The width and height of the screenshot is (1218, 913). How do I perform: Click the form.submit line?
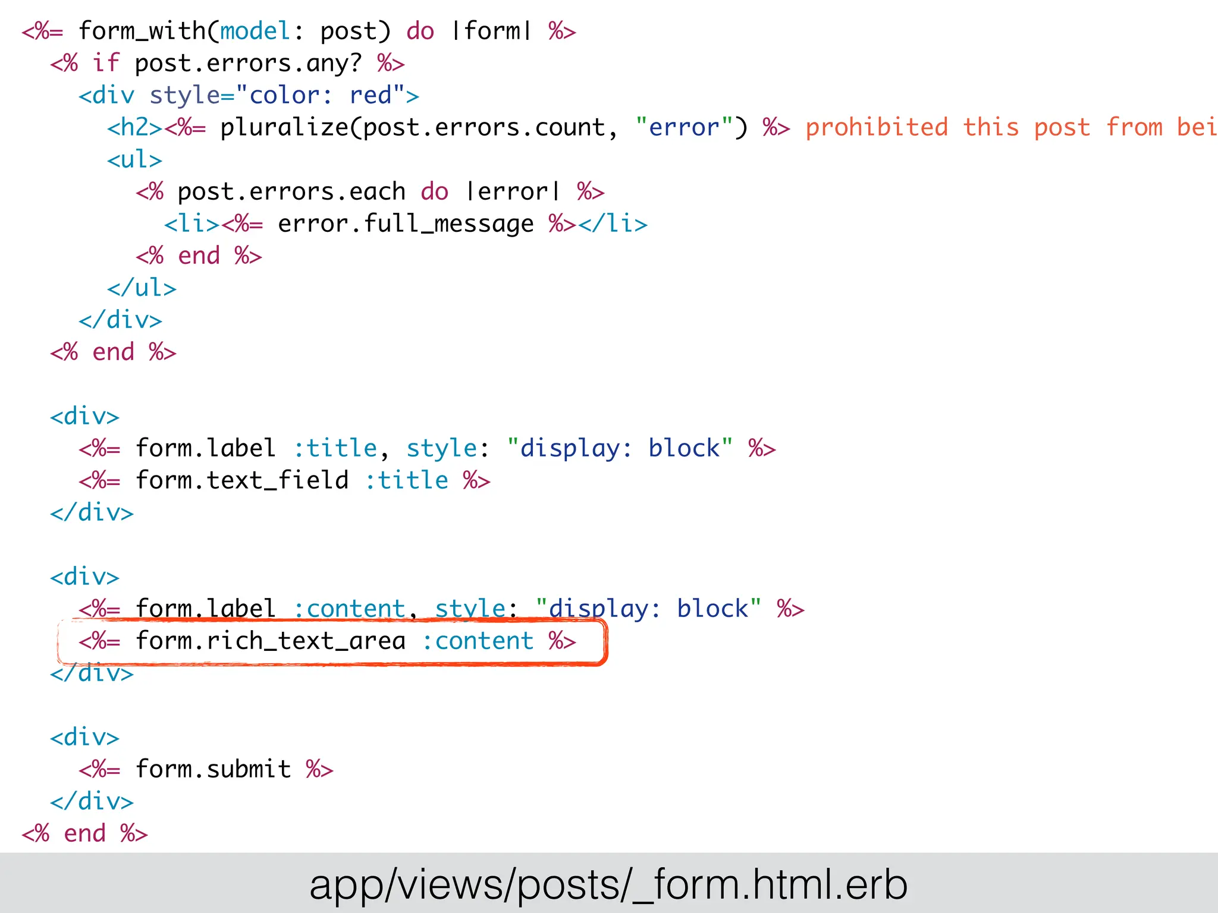click(x=206, y=769)
